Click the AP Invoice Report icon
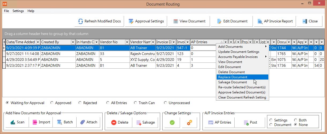 point(260,21)
